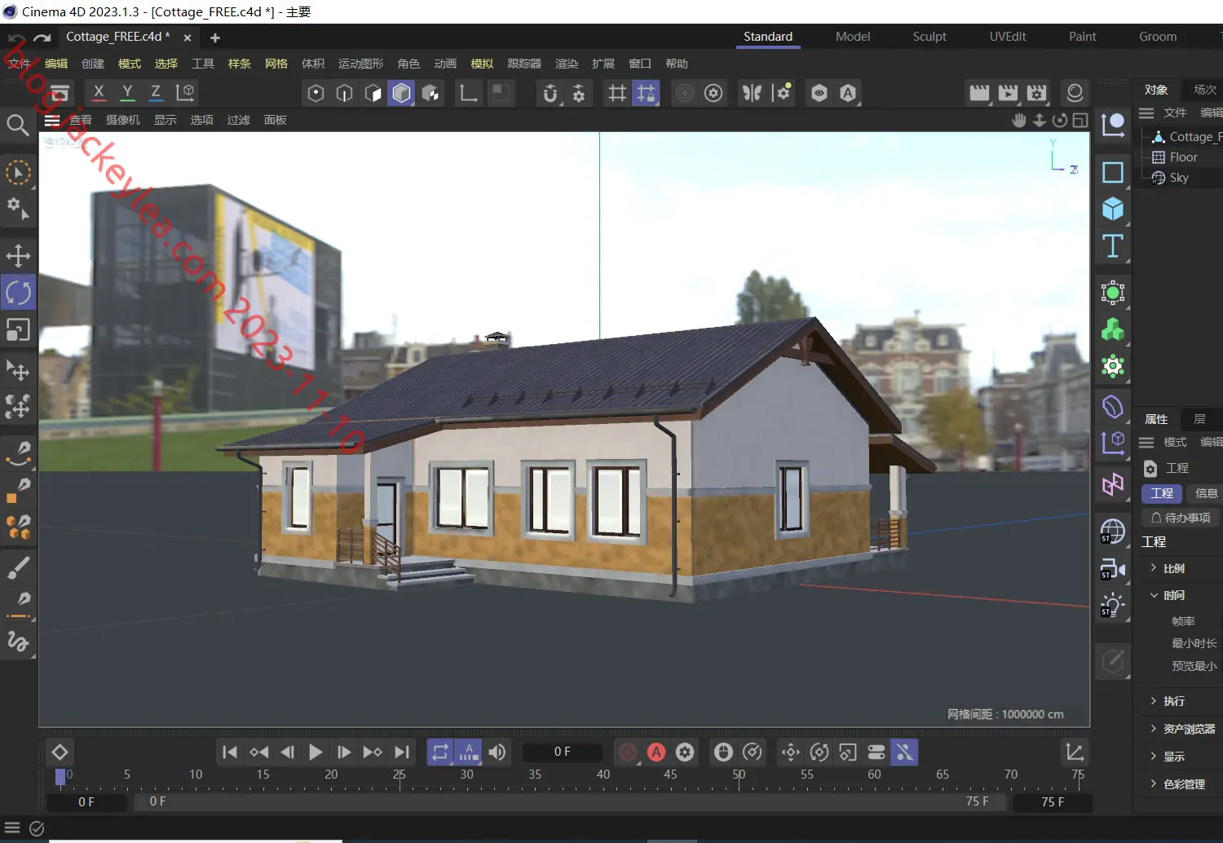Toggle timeline loop playback
Image resolution: width=1223 pixels, height=843 pixels.
point(440,752)
